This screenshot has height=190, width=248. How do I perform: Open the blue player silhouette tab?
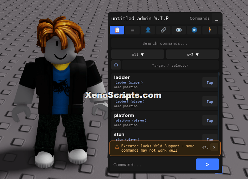(148, 30)
